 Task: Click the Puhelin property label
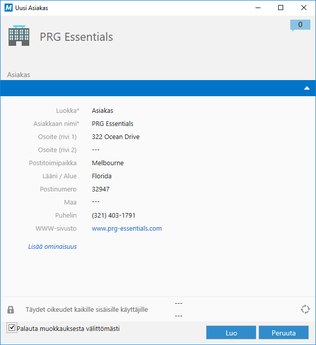coord(66,215)
